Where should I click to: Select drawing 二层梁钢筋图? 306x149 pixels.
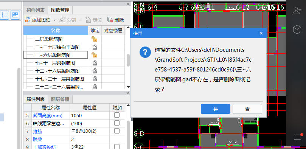coord(49,39)
